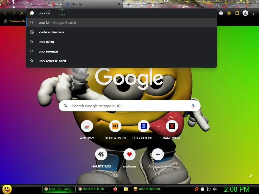This screenshot has width=259, height=194.
Task: Open the Chrome three-dot menu
Action: 253,13
